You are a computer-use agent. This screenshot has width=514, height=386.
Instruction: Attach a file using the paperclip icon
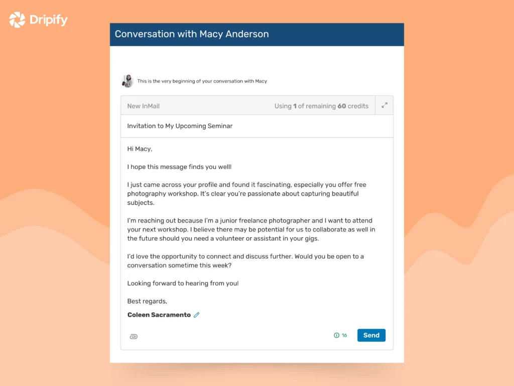coord(133,336)
